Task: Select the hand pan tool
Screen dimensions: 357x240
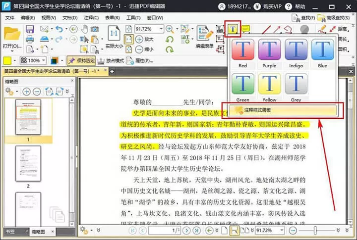Action: [85, 29]
